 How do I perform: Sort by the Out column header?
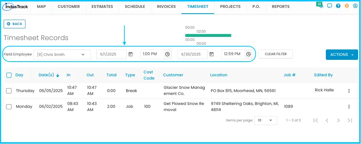click(x=90, y=75)
